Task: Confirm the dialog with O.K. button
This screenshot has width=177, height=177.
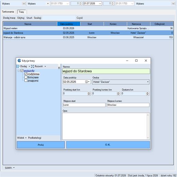Action: point(108,145)
